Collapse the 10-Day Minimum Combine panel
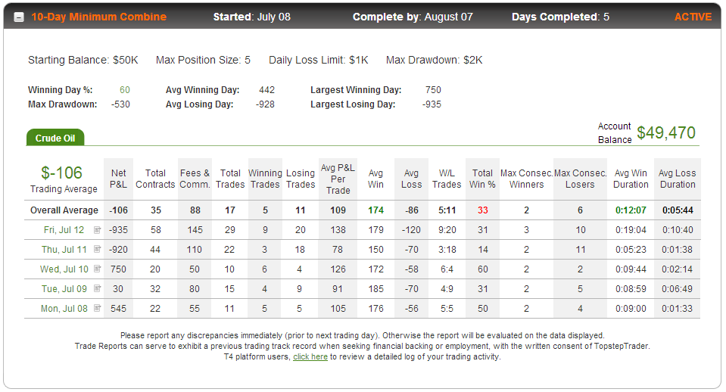This screenshot has width=726, height=392. tap(19, 17)
